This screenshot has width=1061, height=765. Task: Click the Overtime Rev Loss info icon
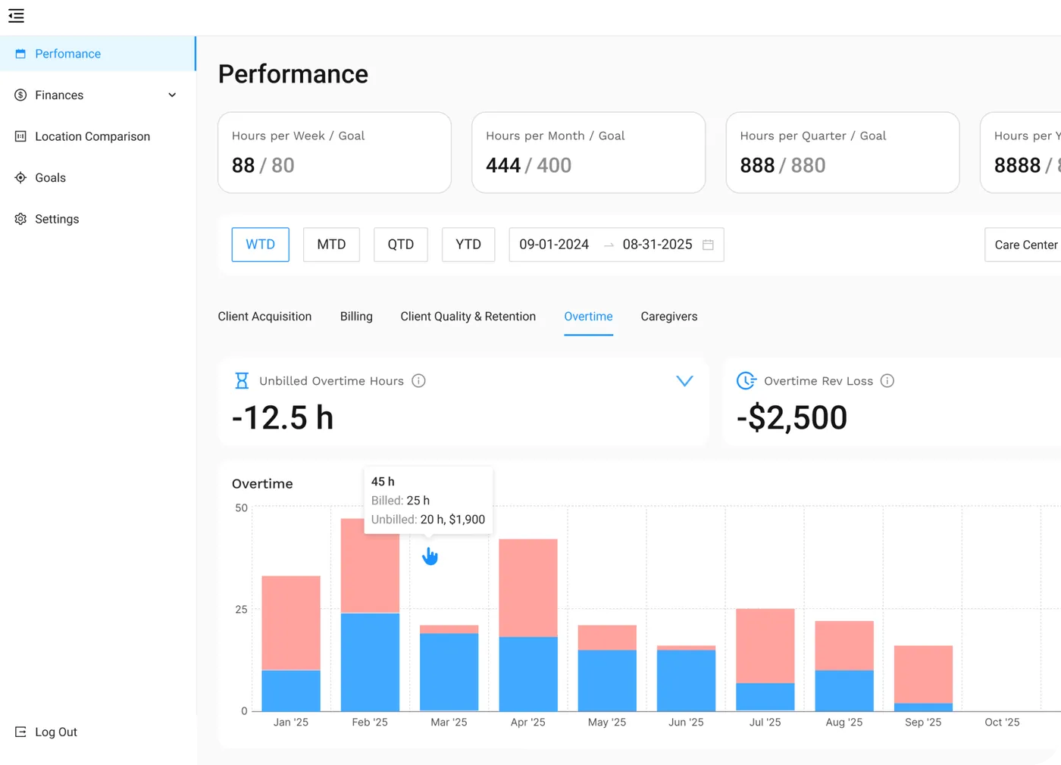887,381
